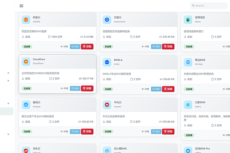230x153 pixels.
Task: View 详情 for the DNSLA plugin
Action: coord(145,89)
